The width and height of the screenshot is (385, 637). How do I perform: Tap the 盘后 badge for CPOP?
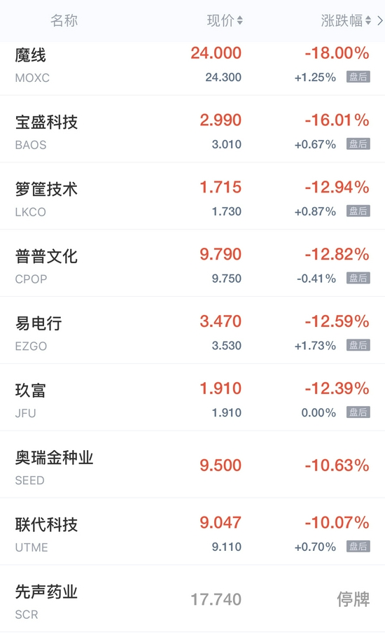pyautogui.click(x=358, y=278)
